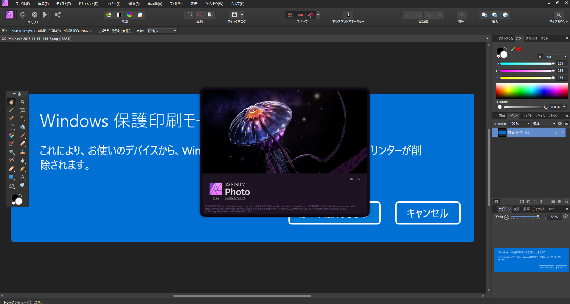Disable visibility checkbox of the 背景 layer
Image resolution: width=570 pixels, height=304 pixels.
(x=563, y=132)
